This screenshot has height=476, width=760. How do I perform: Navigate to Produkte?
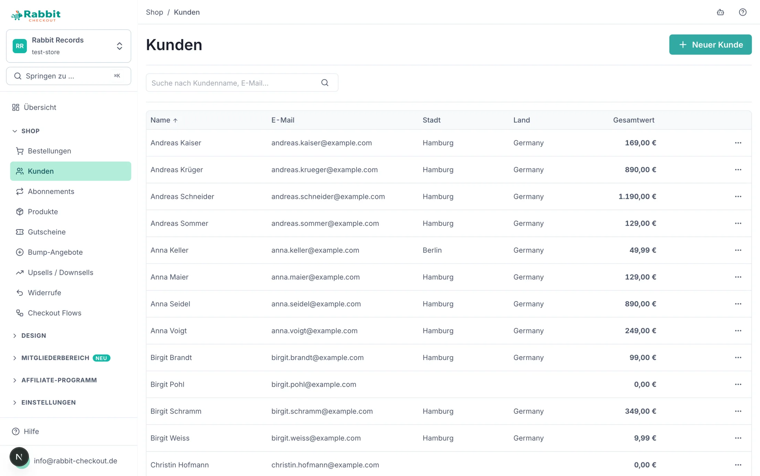coord(70,212)
